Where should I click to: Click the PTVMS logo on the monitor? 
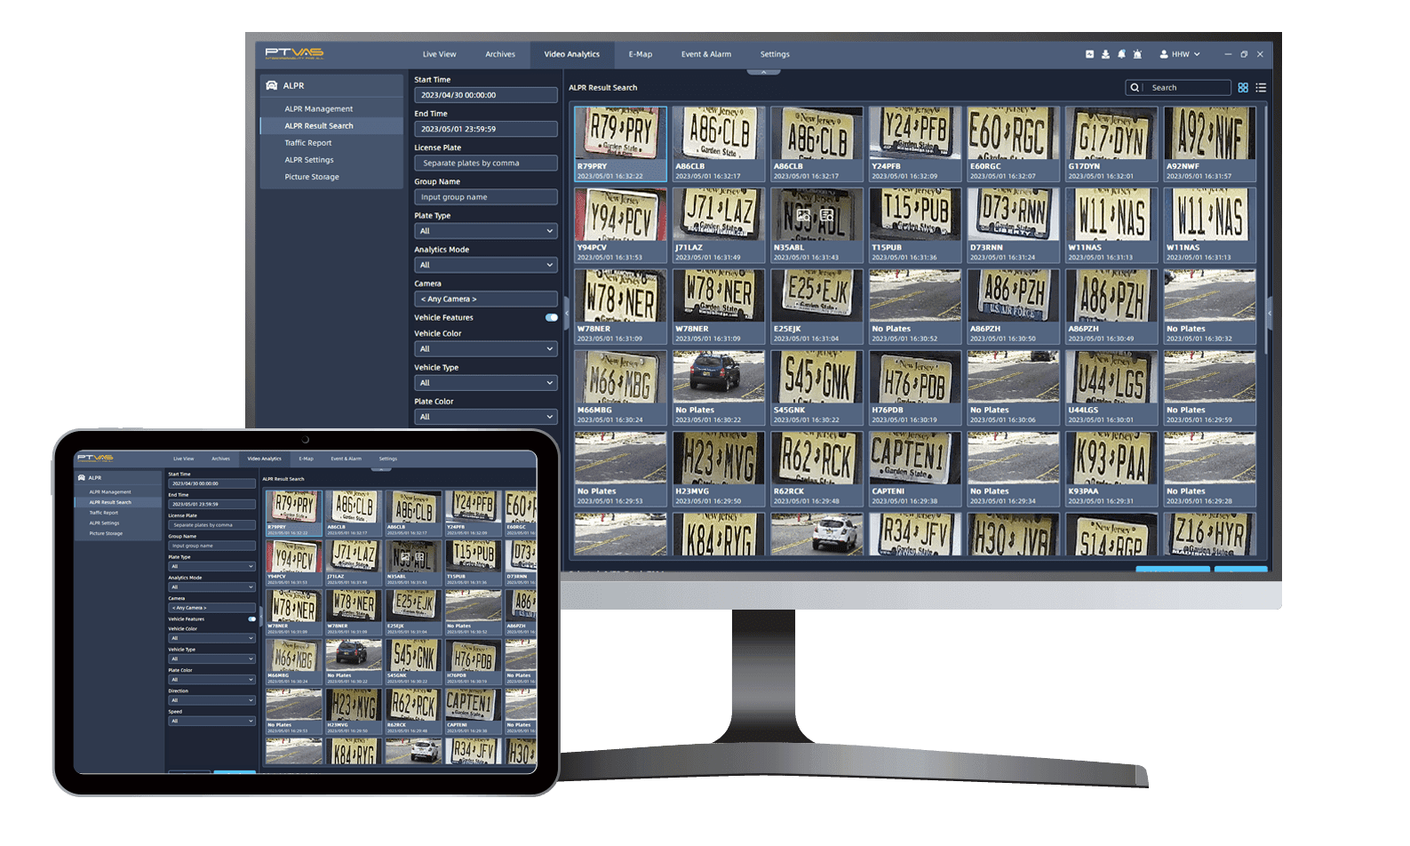tap(294, 53)
